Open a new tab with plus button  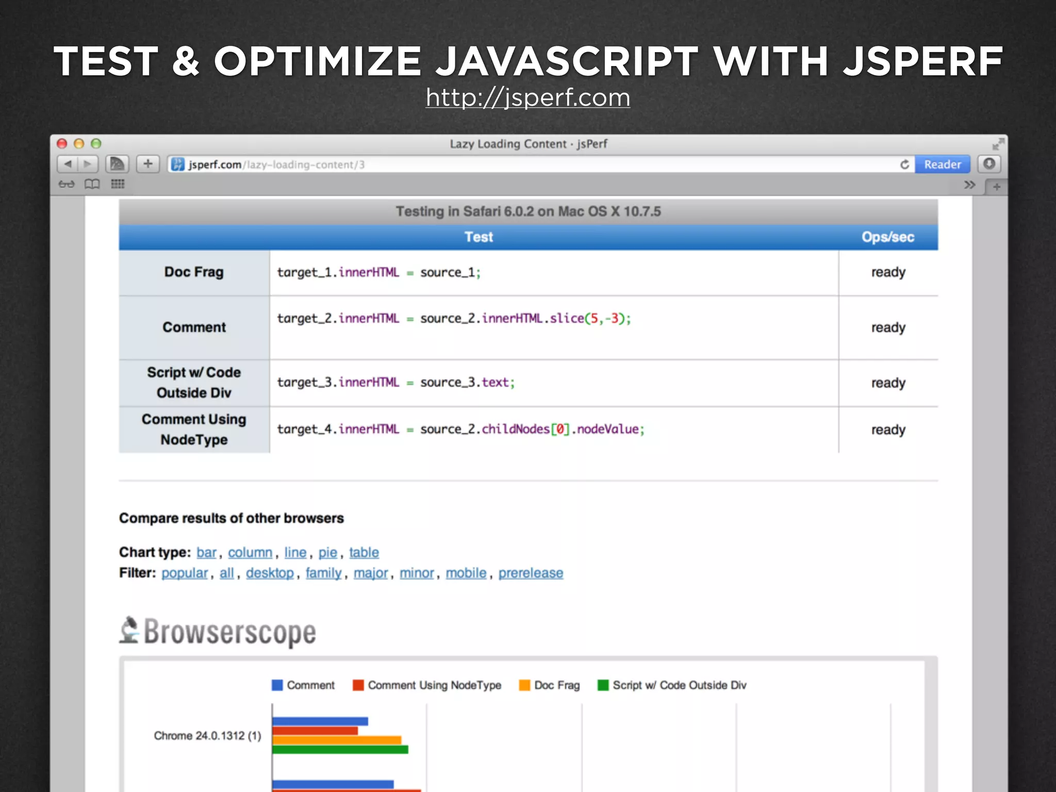click(x=996, y=187)
